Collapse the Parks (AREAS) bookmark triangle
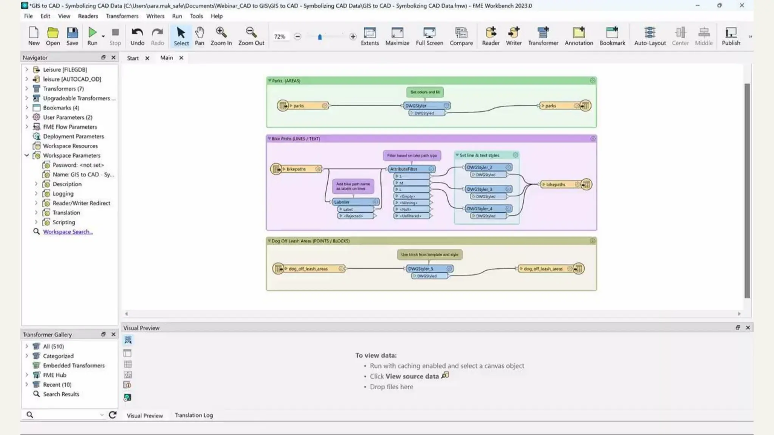774x435 pixels. [269, 80]
